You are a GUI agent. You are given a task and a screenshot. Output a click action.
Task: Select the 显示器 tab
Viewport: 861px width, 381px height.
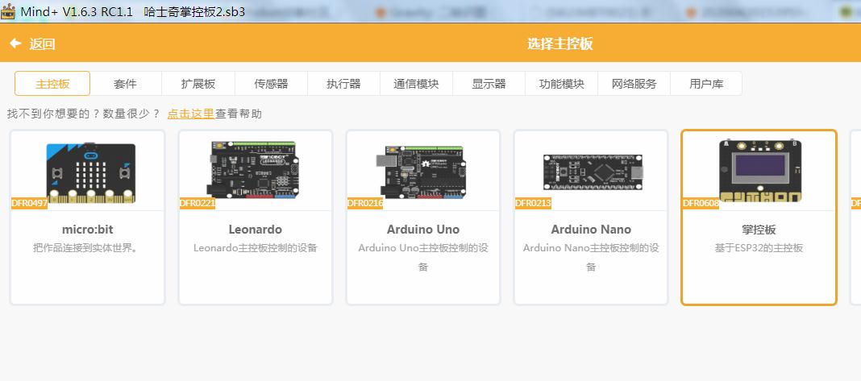(x=489, y=84)
